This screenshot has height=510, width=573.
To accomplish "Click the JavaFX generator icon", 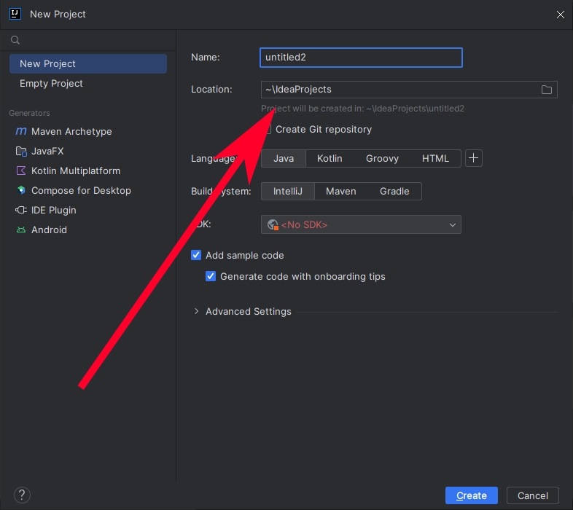I will (x=20, y=152).
